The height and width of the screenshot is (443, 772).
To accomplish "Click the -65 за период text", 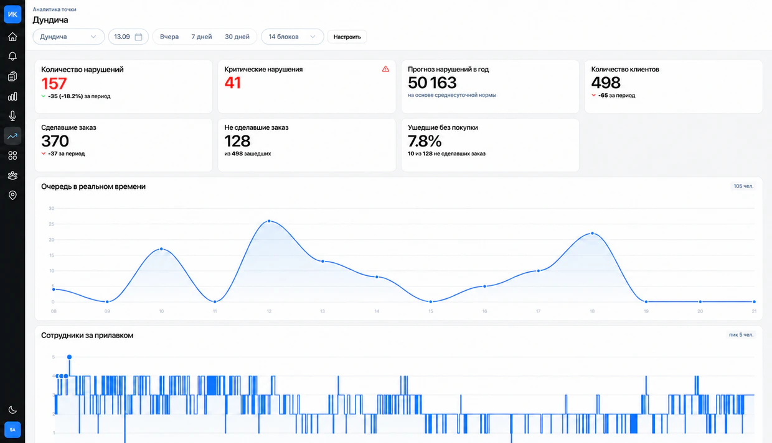I will pyautogui.click(x=617, y=96).
